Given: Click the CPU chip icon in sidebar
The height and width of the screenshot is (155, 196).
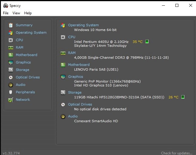Looking at the screenshot, I should pyautogui.click(x=11, y=40).
